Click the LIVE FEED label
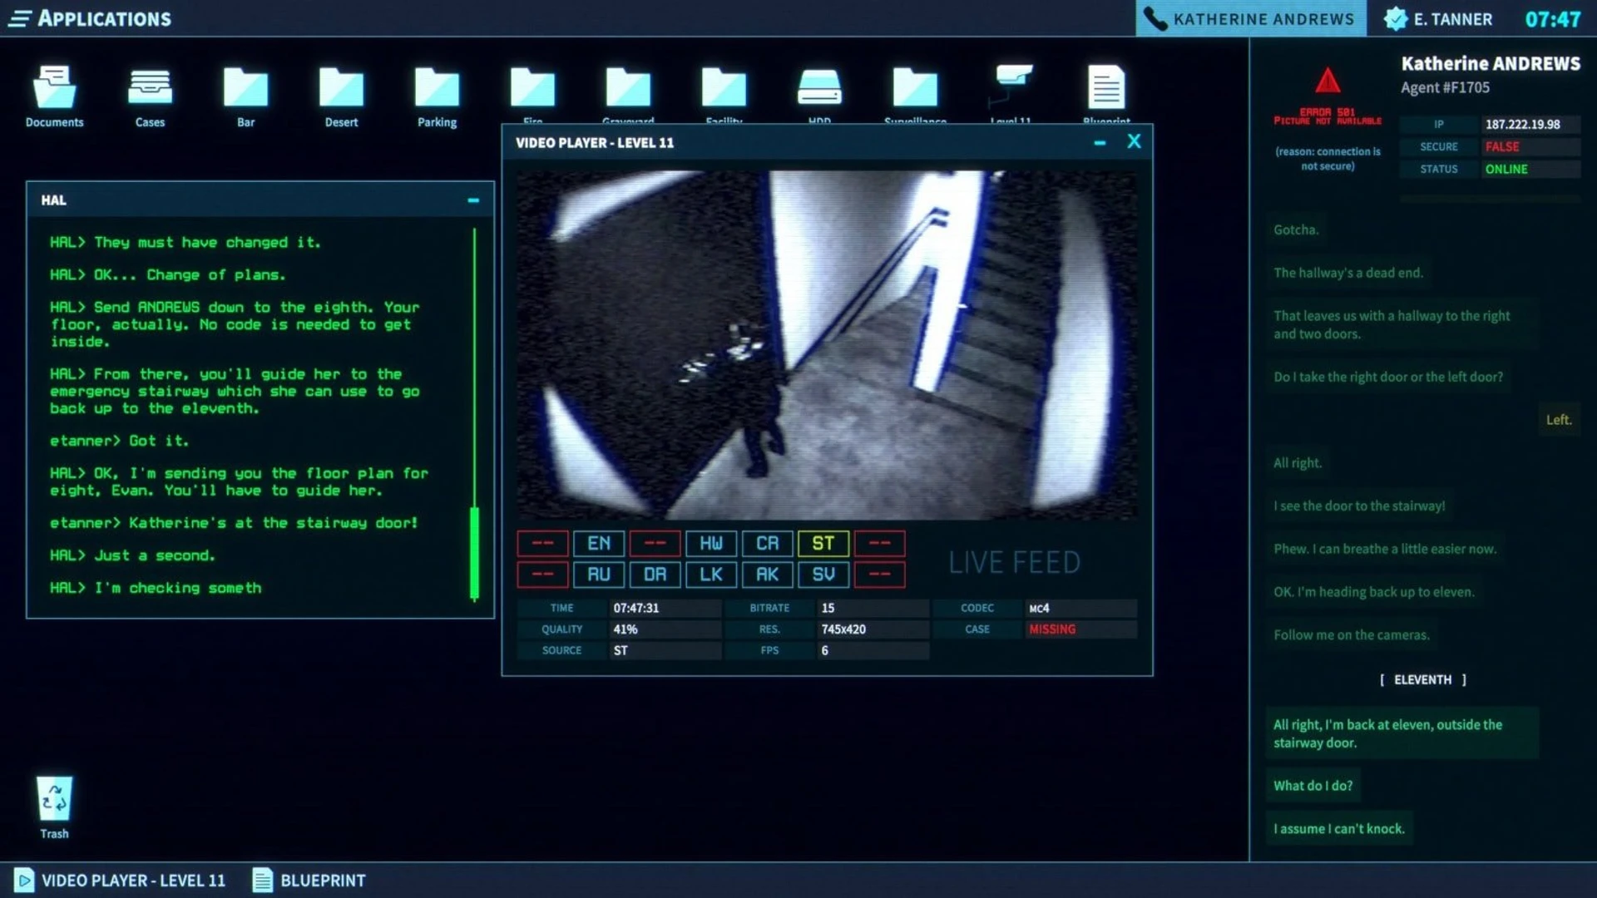This screenshot has height=898, width=1597. tap(1014, 563)
